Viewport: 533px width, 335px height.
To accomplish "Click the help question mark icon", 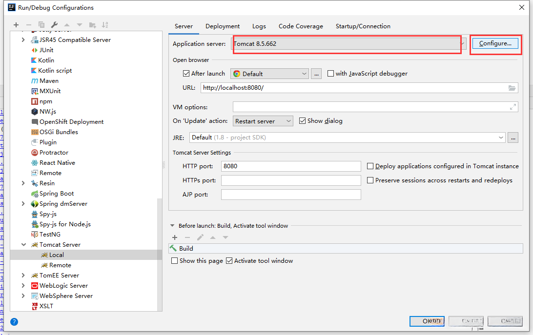I will click(14, 322).
